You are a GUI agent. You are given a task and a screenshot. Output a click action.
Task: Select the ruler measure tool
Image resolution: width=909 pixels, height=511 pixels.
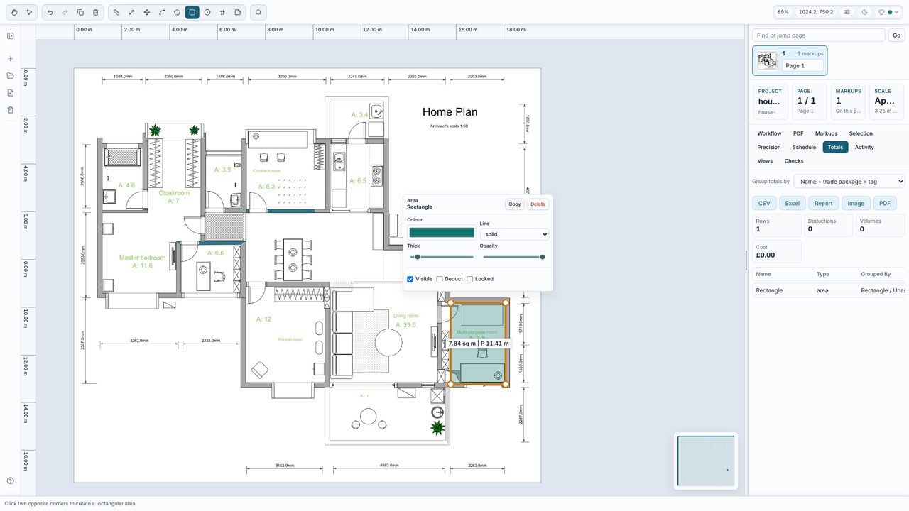pos(116,12)
